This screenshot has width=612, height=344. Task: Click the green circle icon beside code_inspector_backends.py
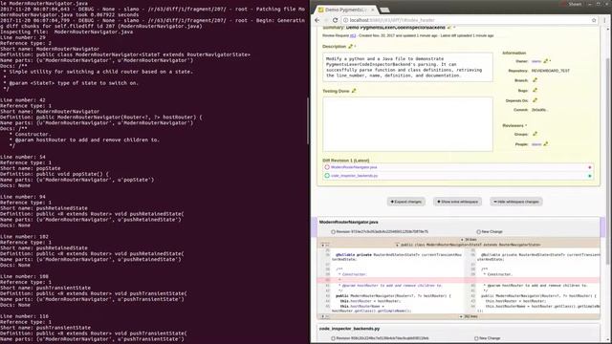(x=327, y=176)
